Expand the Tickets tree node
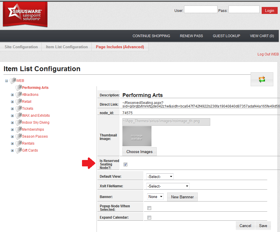Viewport: 280px width, 232px height. coord(12,109)
